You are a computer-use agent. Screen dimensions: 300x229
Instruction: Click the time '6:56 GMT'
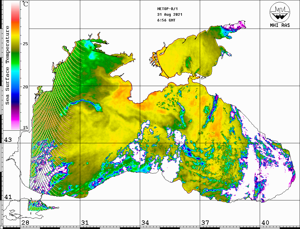166,20
